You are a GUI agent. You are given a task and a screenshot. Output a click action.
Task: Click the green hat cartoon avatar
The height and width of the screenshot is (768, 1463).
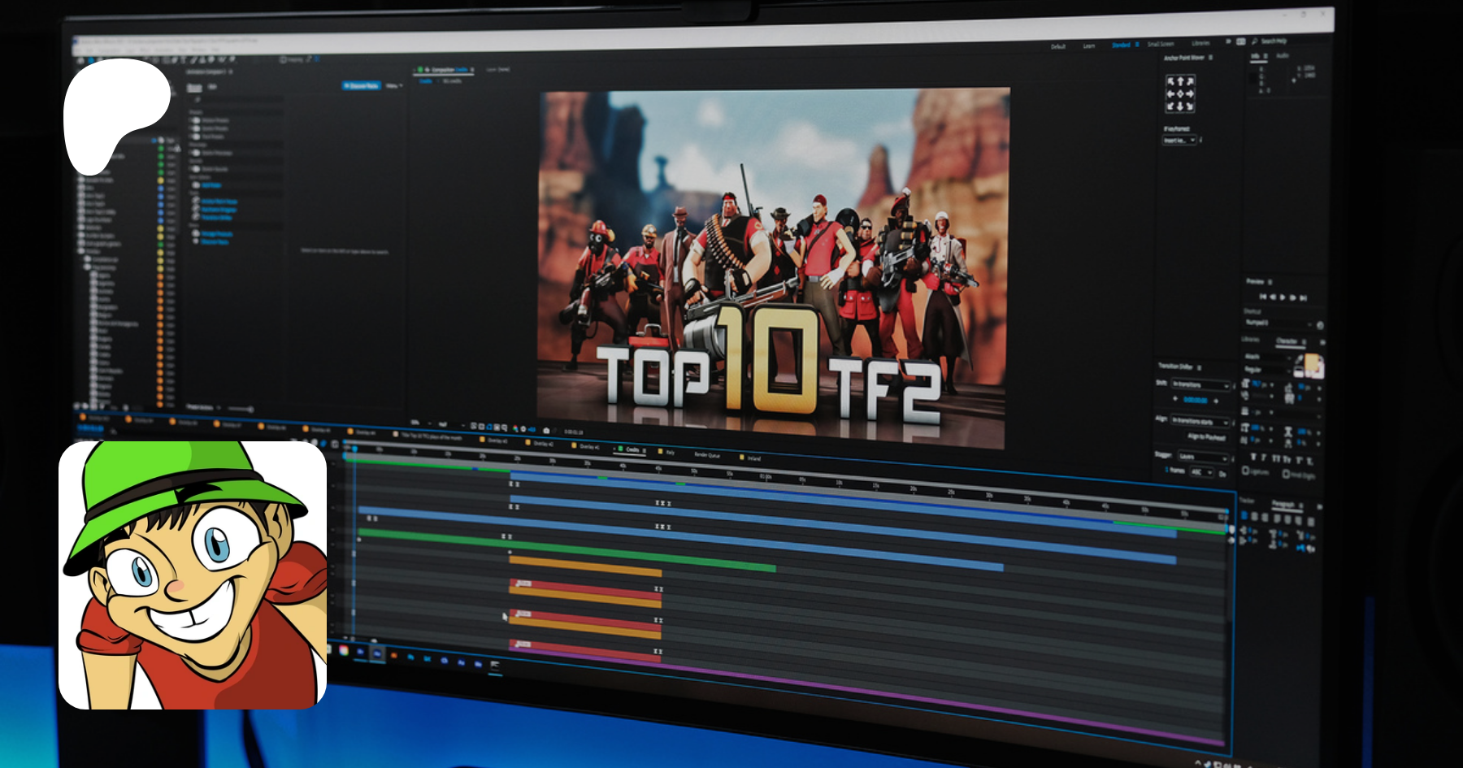(193, 575)
